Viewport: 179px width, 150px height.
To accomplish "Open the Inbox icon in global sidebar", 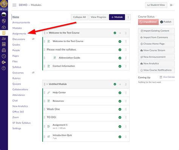I will [x=4, y=50].
